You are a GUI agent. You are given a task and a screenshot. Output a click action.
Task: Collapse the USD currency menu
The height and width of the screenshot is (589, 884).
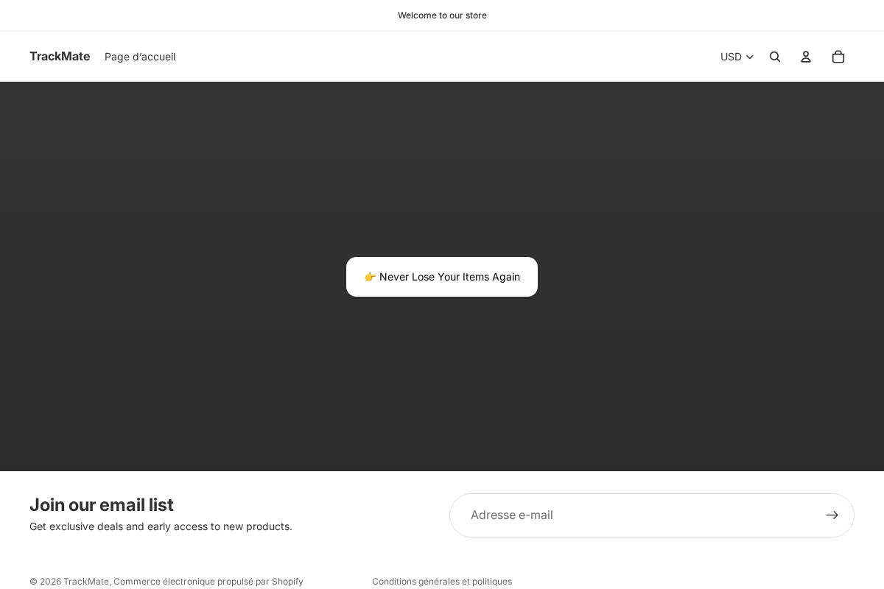pyautogui.click(x=737, y=57)
